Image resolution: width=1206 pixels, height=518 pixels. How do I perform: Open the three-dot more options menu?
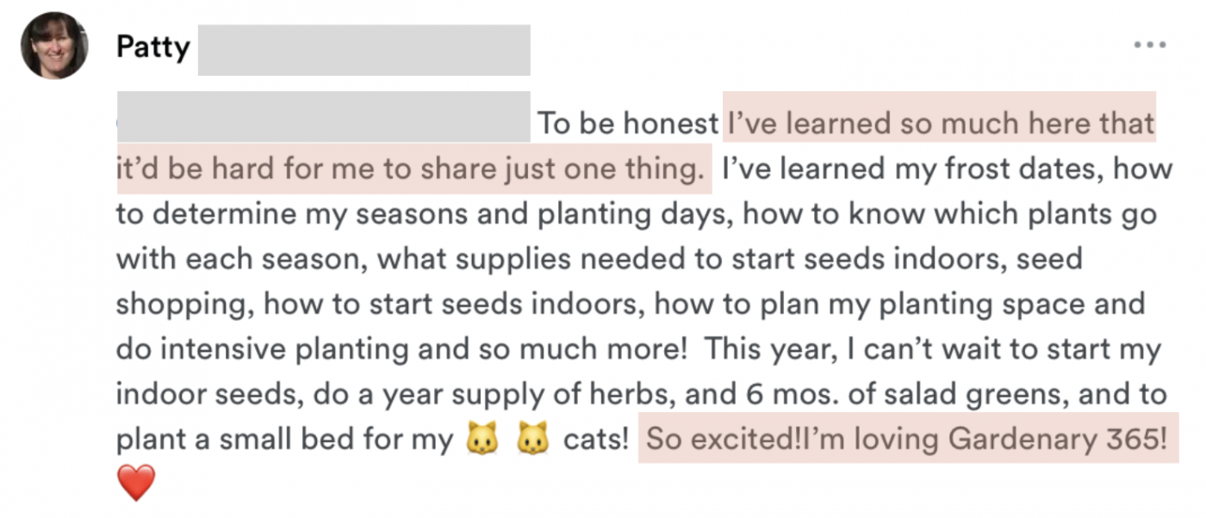(1149, 45)
